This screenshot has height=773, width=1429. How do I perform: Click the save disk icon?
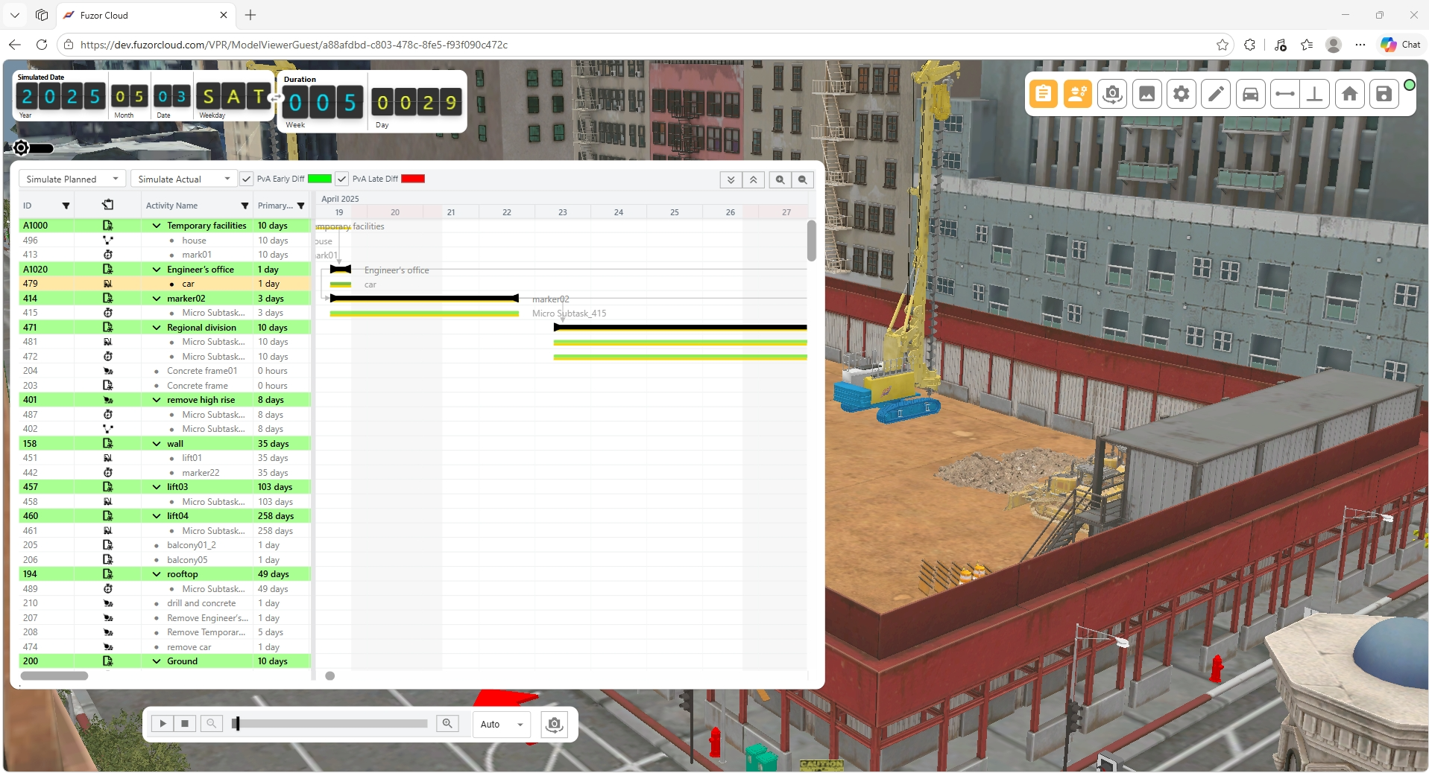(x=1384, y=94)
